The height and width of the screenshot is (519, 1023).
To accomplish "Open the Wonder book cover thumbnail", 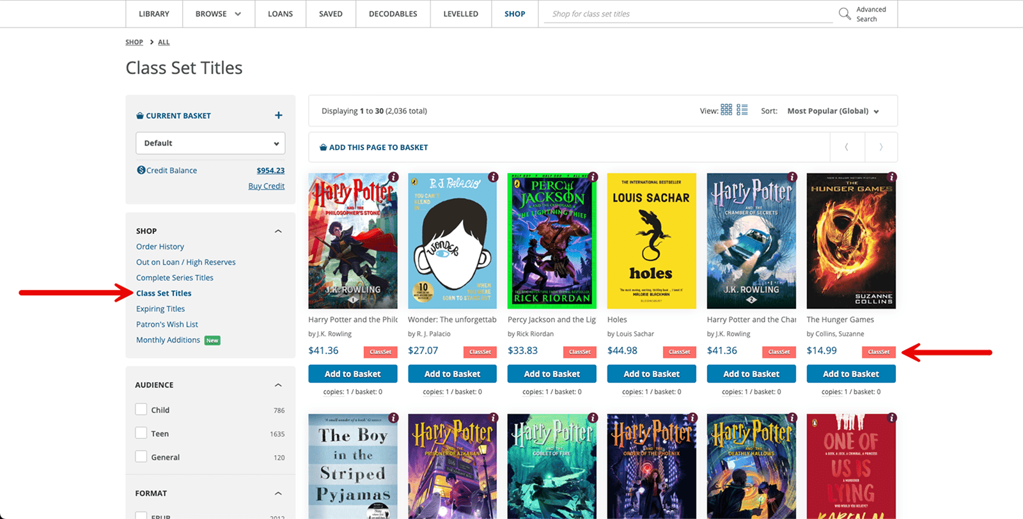I will coord(452,241).
